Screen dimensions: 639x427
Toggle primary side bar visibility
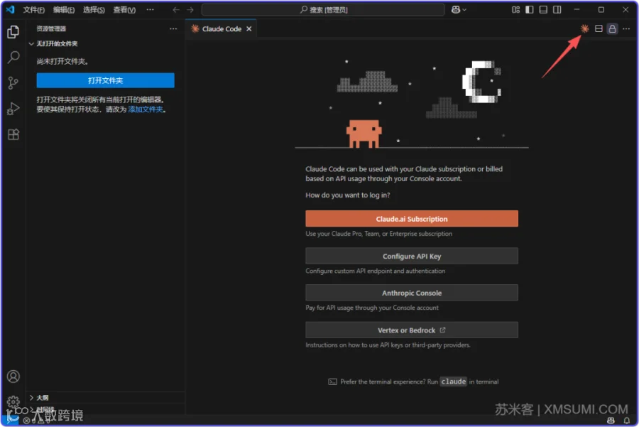click(530, 9)
